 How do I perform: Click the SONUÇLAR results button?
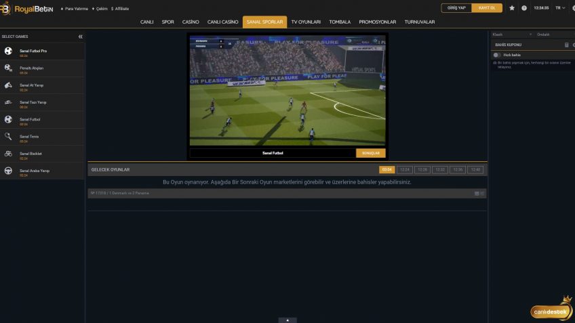tap(371, 153)
